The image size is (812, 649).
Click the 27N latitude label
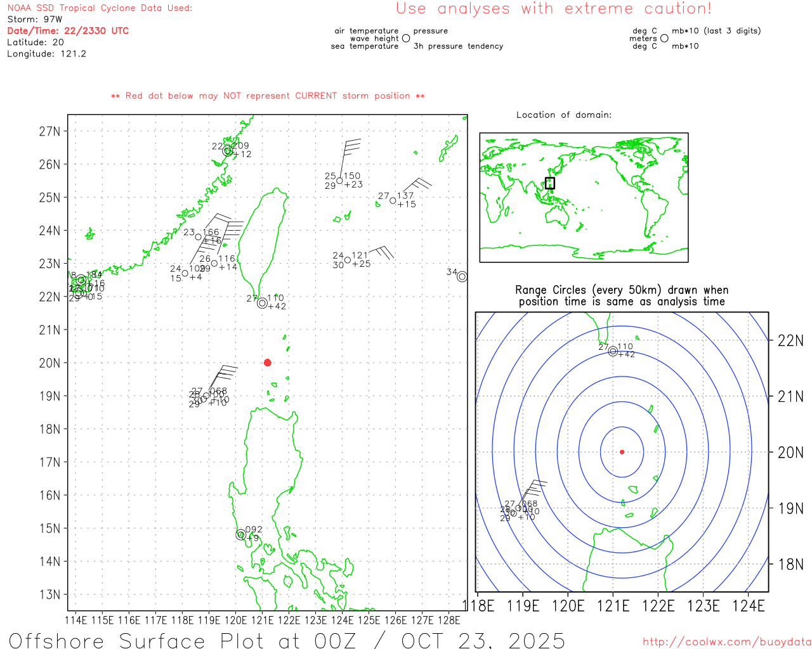point(50,131)
